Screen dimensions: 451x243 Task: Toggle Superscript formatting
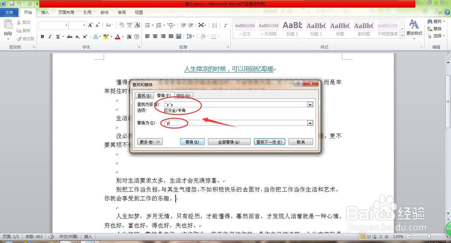[x=85, y=37]
